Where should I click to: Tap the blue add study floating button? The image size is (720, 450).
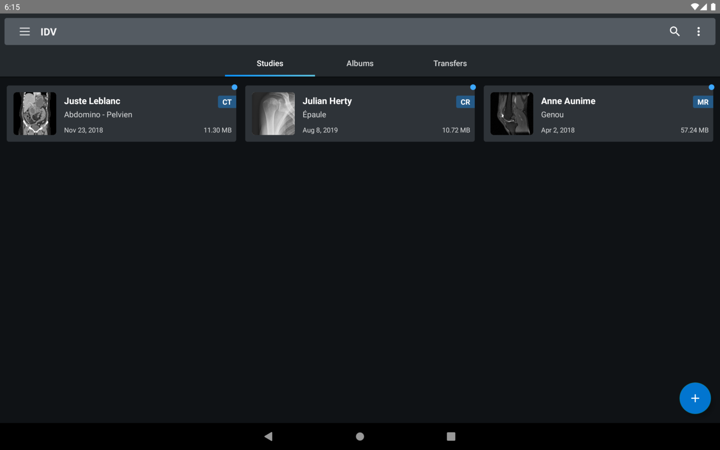pos(695,398)
